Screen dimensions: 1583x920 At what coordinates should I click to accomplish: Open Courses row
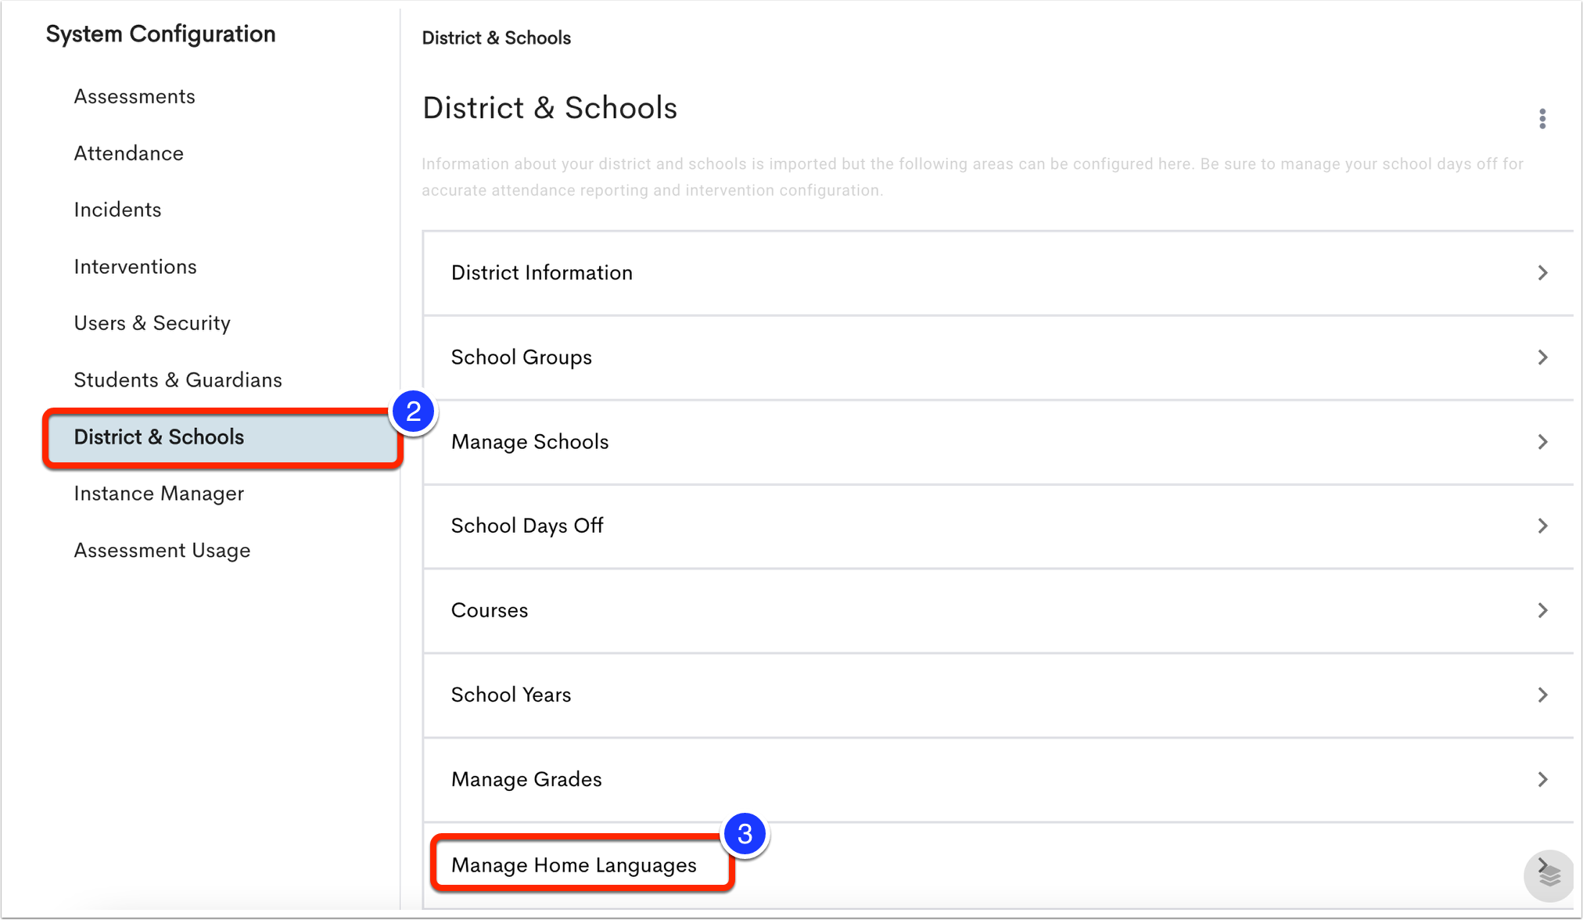click(x=998, y=610)
